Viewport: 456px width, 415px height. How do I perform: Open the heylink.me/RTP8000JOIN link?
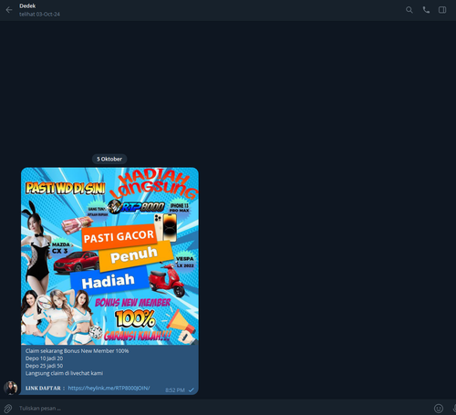click(x=109, y=388)
